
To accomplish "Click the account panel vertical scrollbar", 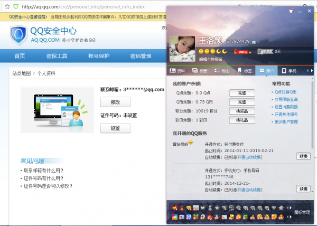I will [312, 115].
